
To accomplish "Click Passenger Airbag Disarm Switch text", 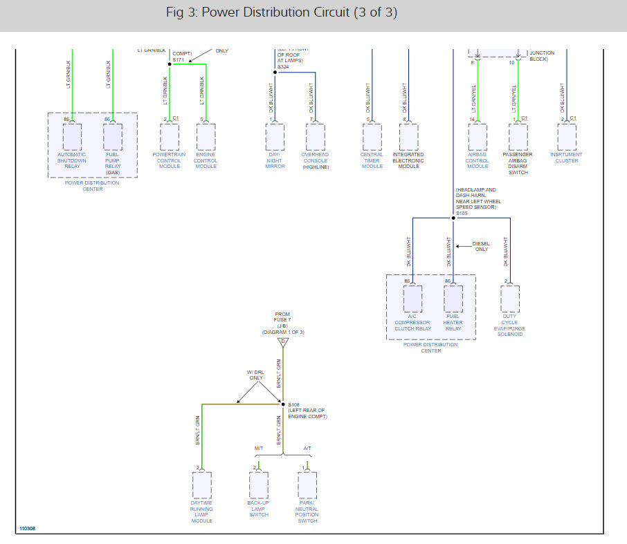I will [x=518, y=163].
